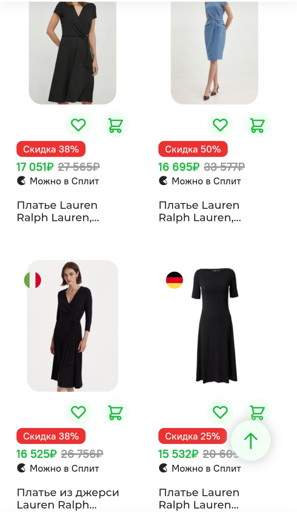Add the 16 525₽ jersey dress to cart
This screenshot has width=297, height=514.
click(x=115, y=412)
